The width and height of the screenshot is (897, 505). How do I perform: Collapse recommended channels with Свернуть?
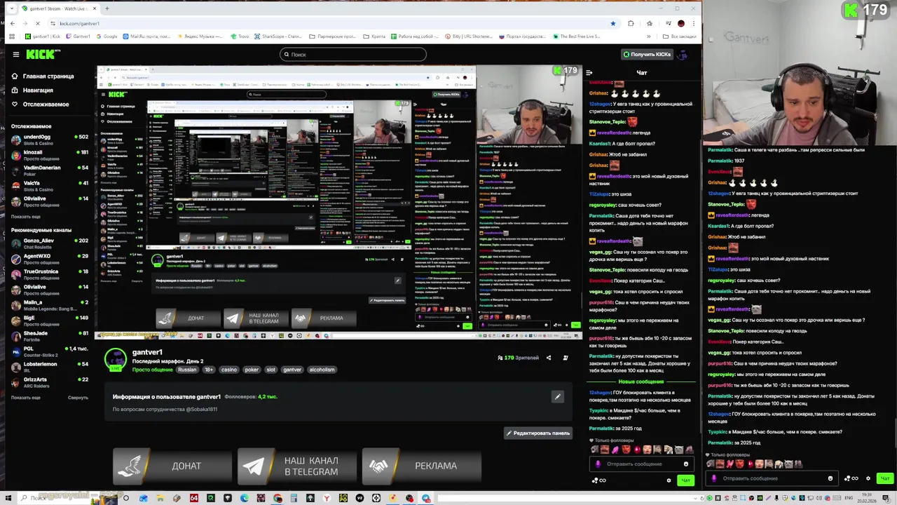[78, 398]
